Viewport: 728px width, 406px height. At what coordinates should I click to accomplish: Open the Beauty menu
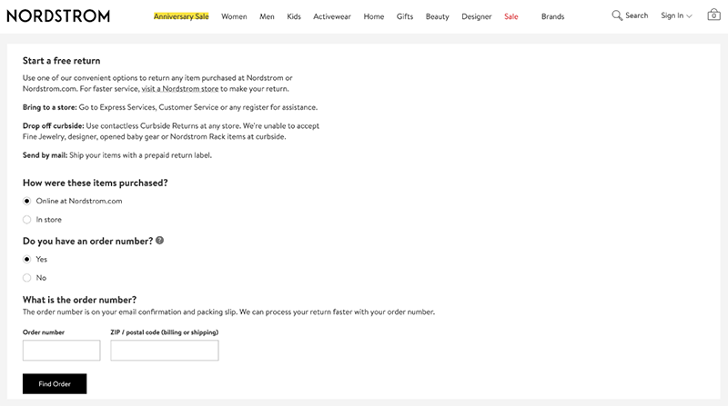point(437,16)
